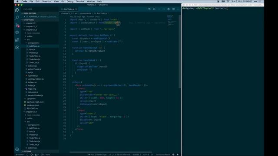Click the git branch indicator in status bar
This screenshot has height=156, width=278.
click(20, 155)
